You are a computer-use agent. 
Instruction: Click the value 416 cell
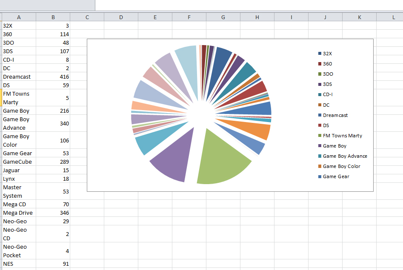pos(53,77)
